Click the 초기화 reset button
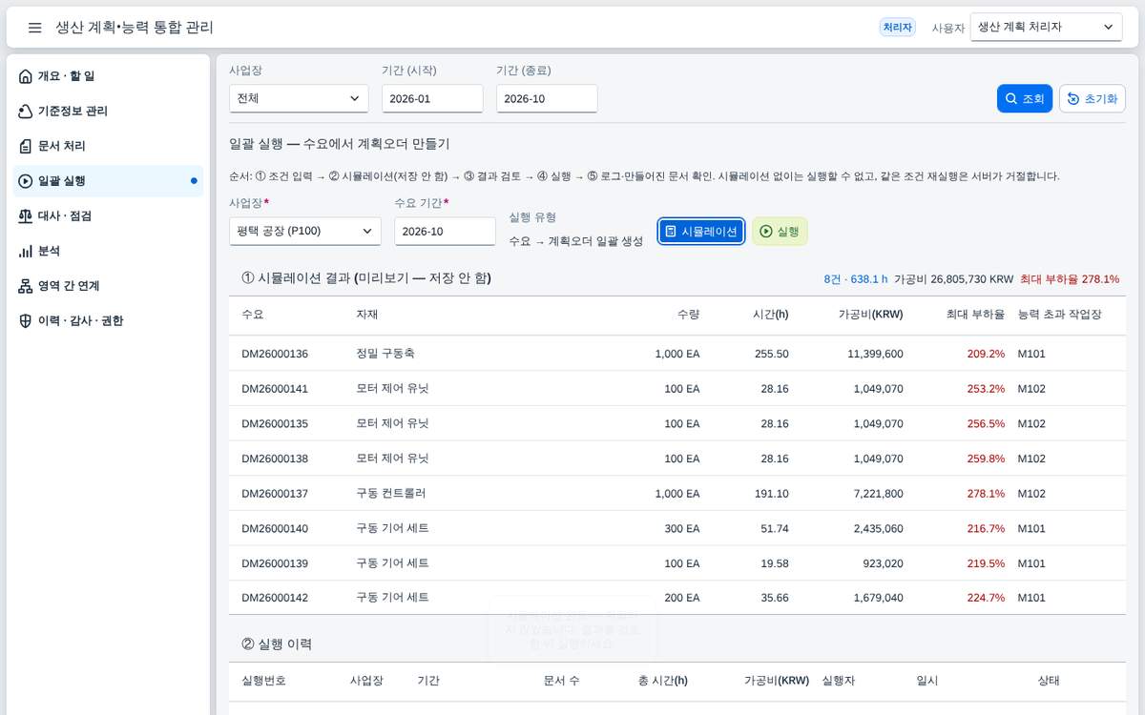1145x715 pixels. click(x=1093, y=99)
